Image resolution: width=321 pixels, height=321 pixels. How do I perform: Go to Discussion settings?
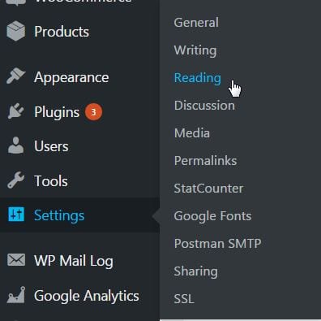(x=204, y=106)
